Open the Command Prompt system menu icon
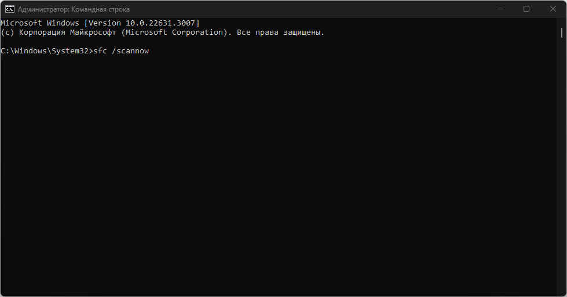 (10, 9)
